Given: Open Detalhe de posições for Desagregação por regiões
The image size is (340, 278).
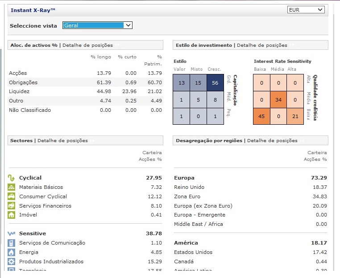Looking at the screenshot, I should pos(272,141).
